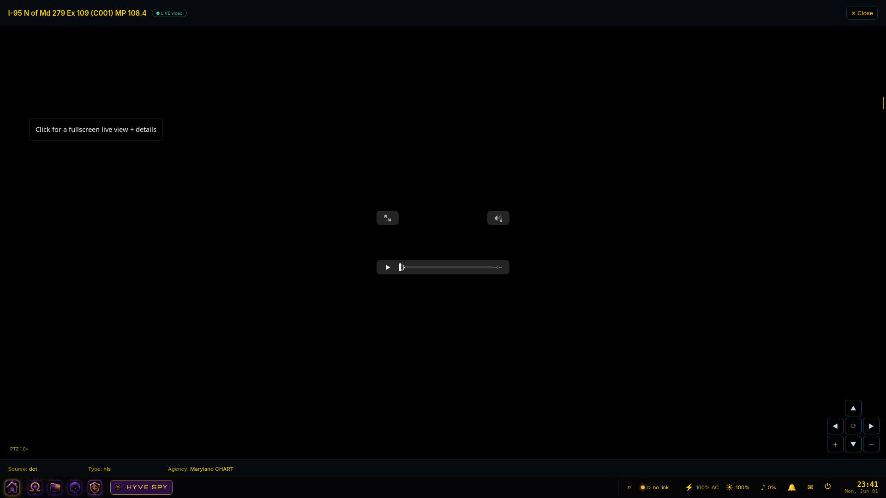Open battery 100% AC power indicator

tap(702, 487)
